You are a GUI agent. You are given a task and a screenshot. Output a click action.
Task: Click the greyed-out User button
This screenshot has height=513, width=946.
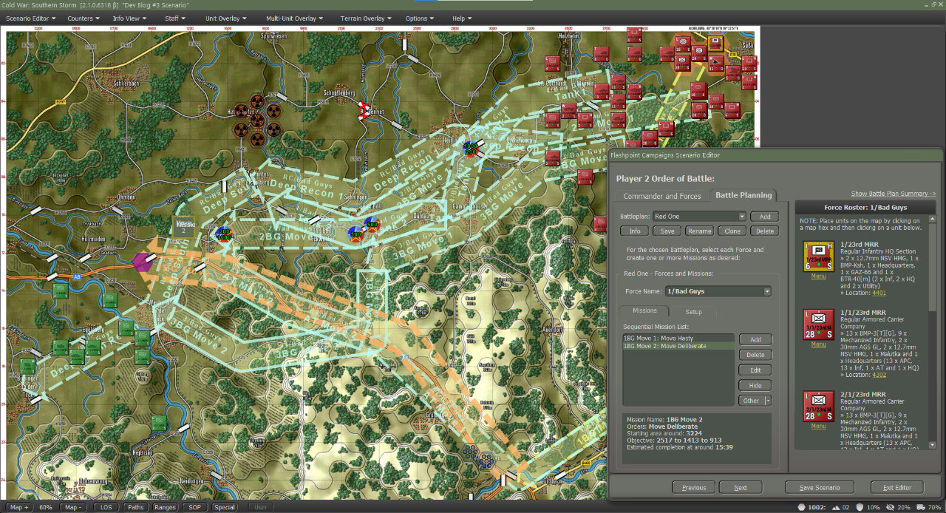(x=260, y=507)
